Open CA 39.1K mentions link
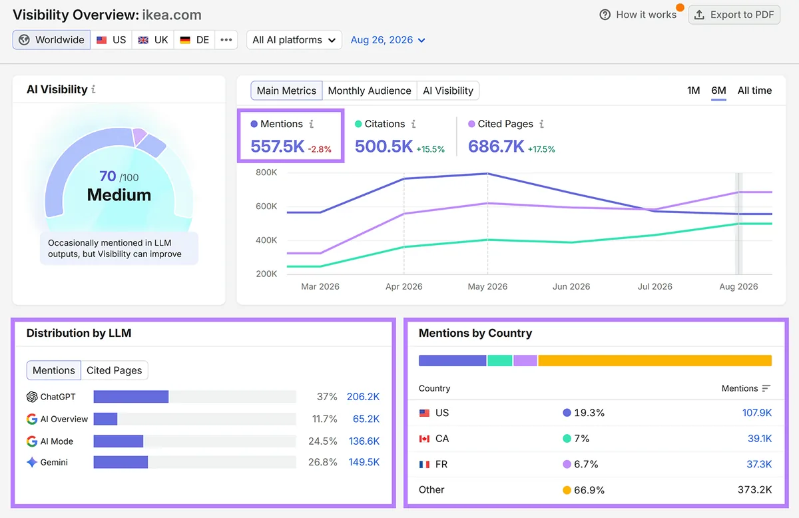Screen dimensions: 799x518 pos(760,439)
